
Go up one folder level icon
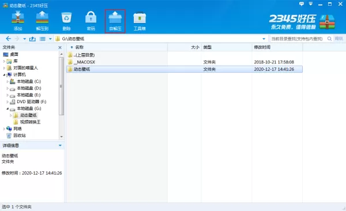pos(32,39)
